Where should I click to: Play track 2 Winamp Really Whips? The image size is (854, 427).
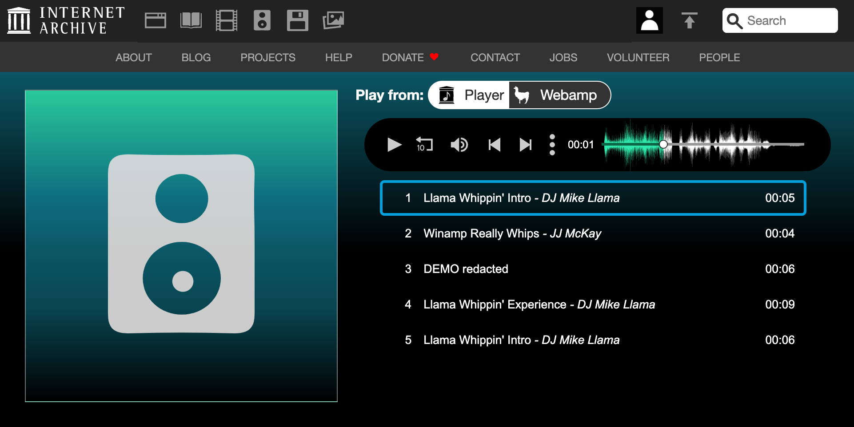click(x=593, y=233)
